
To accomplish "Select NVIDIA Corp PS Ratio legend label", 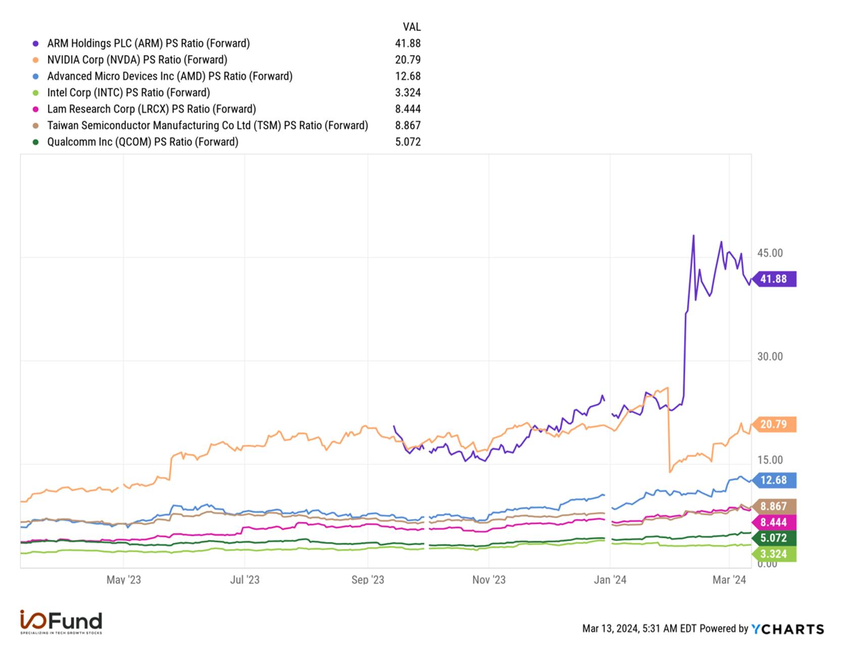I will point(137,60).
